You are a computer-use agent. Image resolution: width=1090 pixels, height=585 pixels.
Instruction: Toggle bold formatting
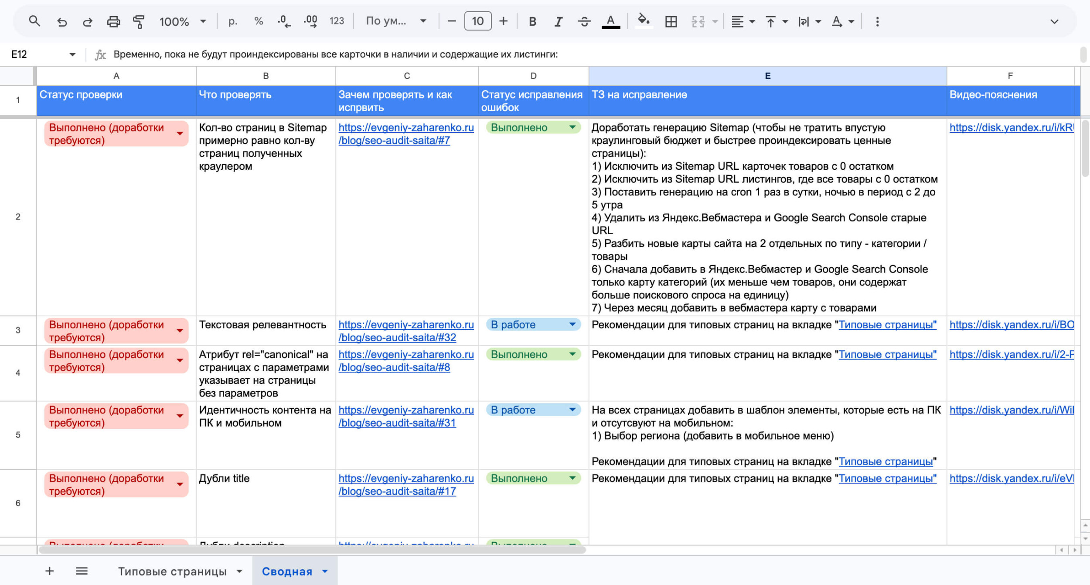532,21
